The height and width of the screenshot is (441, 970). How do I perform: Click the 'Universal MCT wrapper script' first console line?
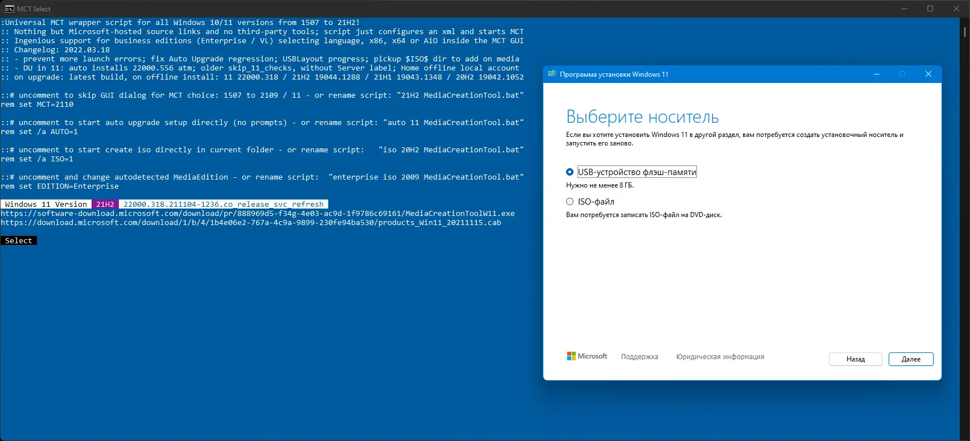[180, 23]
